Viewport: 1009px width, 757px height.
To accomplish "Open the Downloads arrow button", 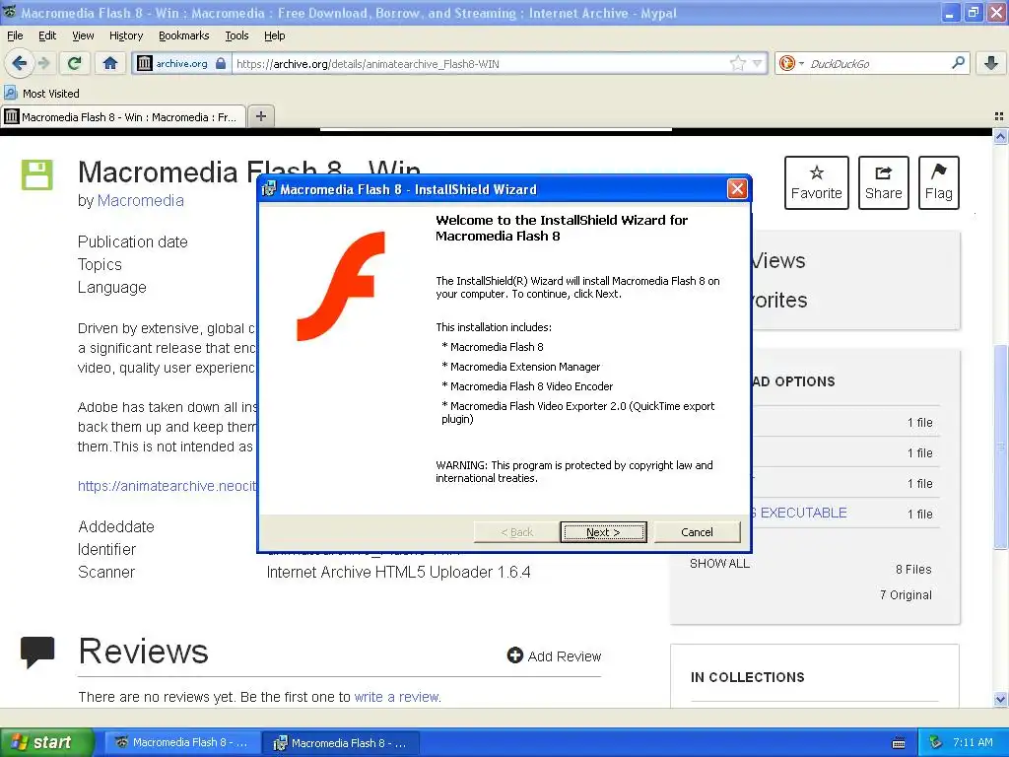I will (991, 63).
